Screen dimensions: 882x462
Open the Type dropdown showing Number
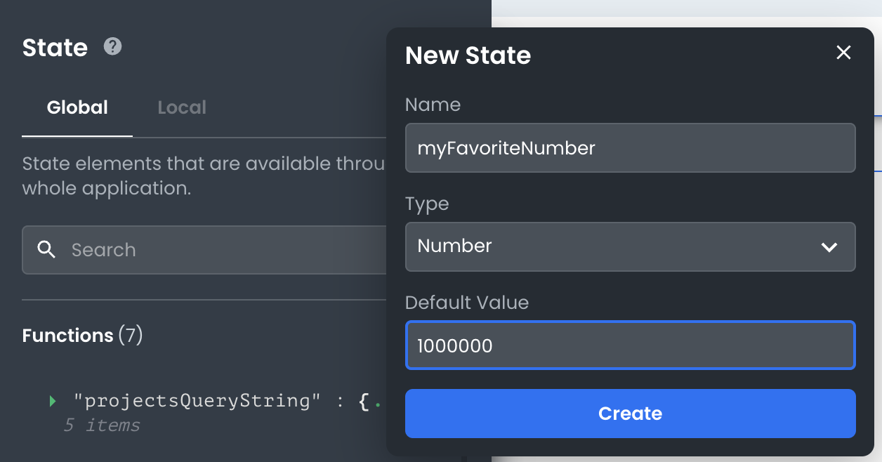(629, 246)
